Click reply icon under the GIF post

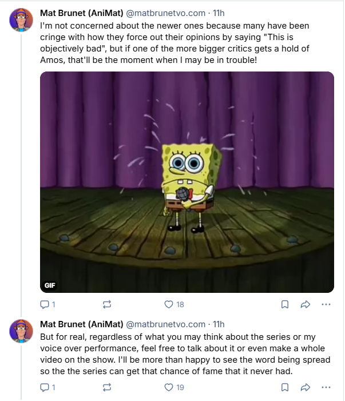click(x=45, y=304)
